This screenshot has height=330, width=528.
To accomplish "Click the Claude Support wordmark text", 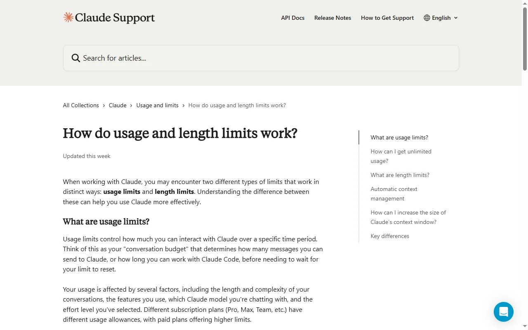I will pos(115,18).
